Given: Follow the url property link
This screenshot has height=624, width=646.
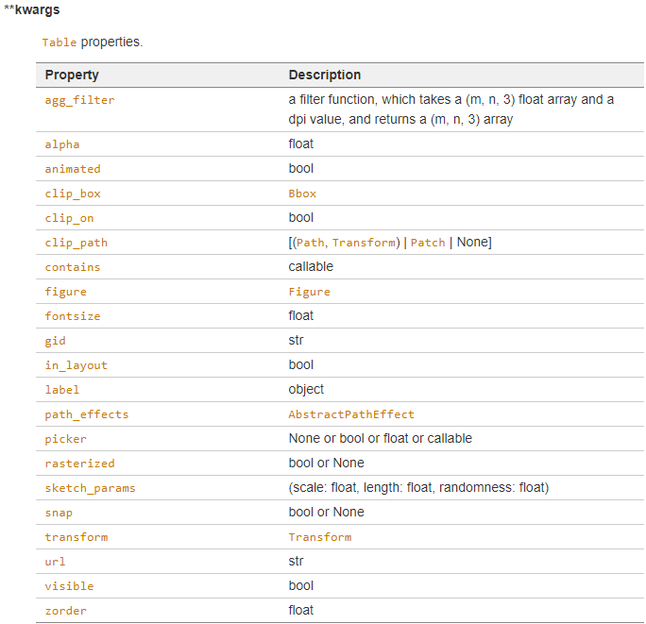Looking at the screenshot, I should point(55,562).
